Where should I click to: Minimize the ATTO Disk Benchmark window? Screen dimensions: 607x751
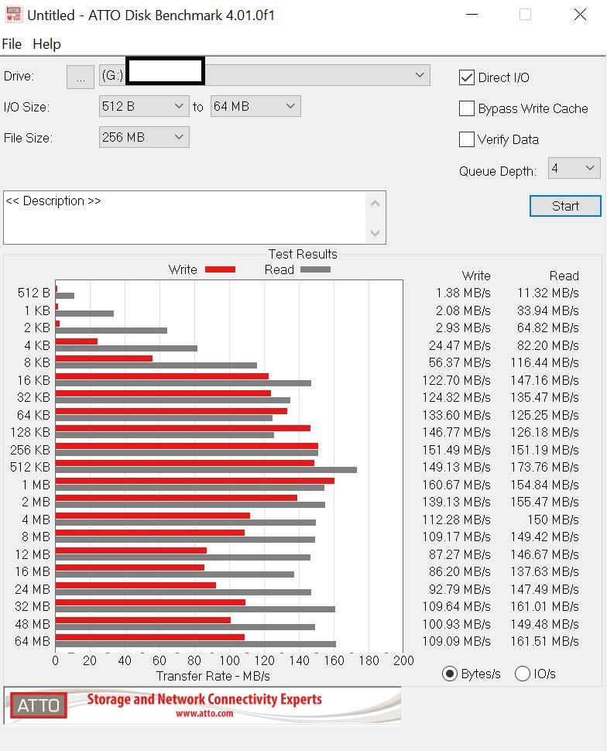pyautogui.click(x=472, y=15)
